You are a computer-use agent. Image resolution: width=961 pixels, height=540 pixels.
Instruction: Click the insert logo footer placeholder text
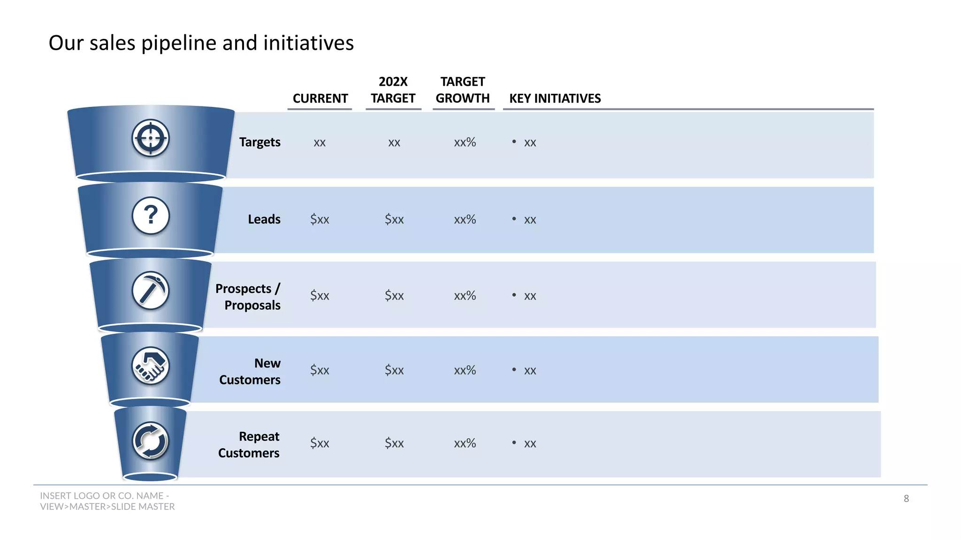coord(107,501)
